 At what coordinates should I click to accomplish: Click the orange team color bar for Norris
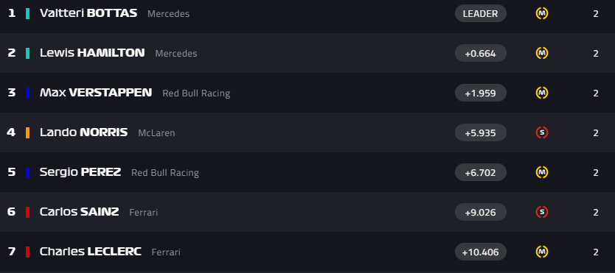[x=27, y=132]
